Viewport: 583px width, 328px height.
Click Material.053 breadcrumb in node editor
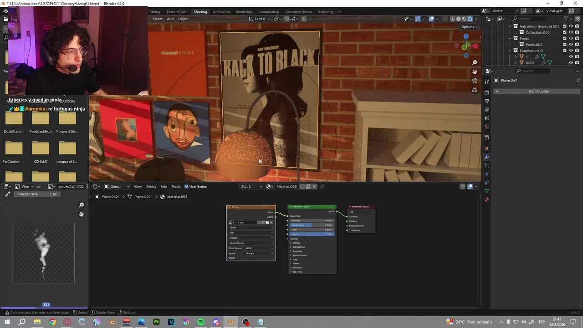pyautogui.click(x=174, y=197)
